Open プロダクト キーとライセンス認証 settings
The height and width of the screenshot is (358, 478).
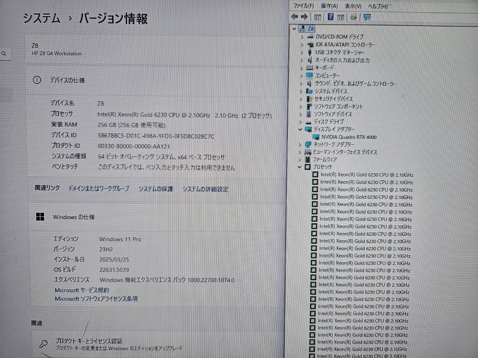[x=89, y=341]
